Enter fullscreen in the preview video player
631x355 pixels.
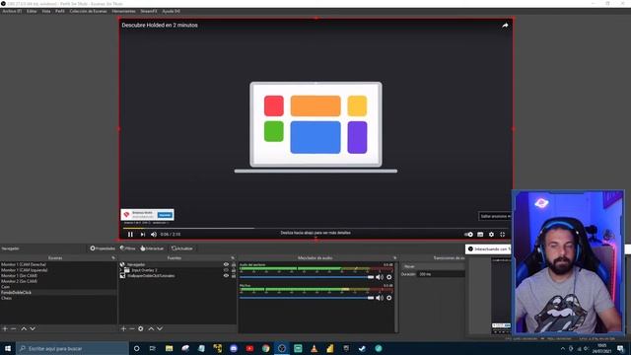tap(503, 235)
